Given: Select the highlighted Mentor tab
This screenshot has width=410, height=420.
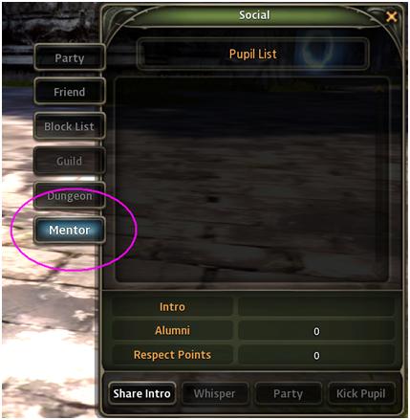Looking at the screenshot, I should pos(70,230).
